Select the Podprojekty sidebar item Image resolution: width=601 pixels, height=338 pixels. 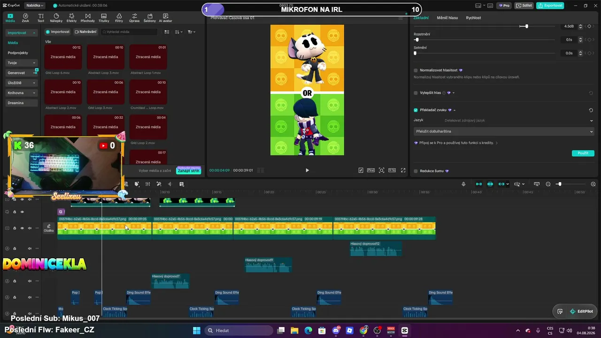coord(18,53)
